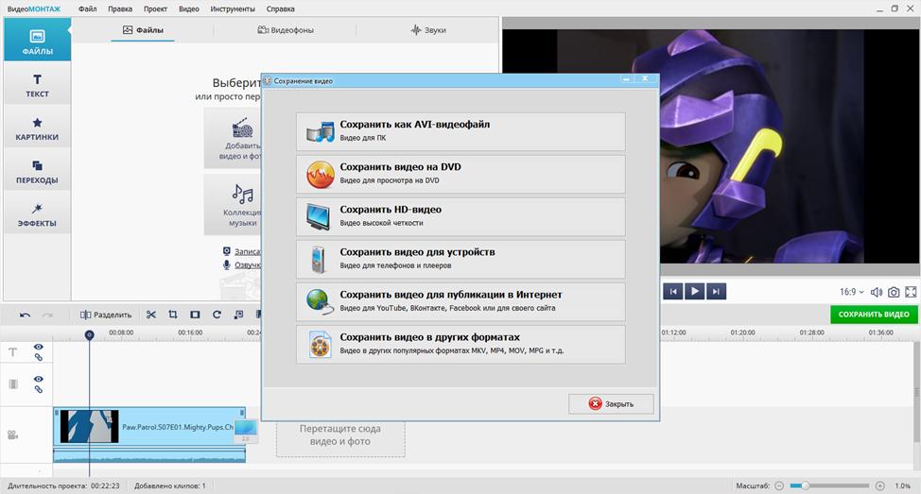Click the drop zone Перетащите сюда видео и фото
The height and width of the screenshot is (494, 921).
pyautogui.click(x=340, y=435)
